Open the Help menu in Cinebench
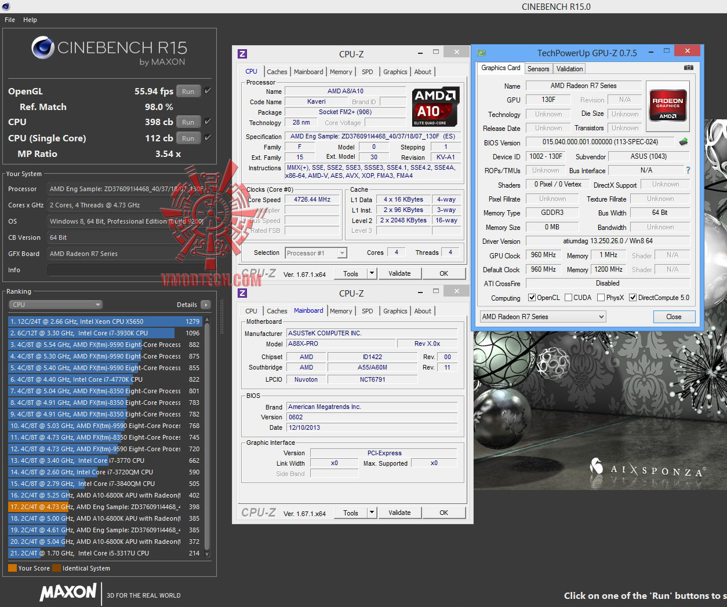The width and height of the screenshot is (727, 607). click(30, 20)
